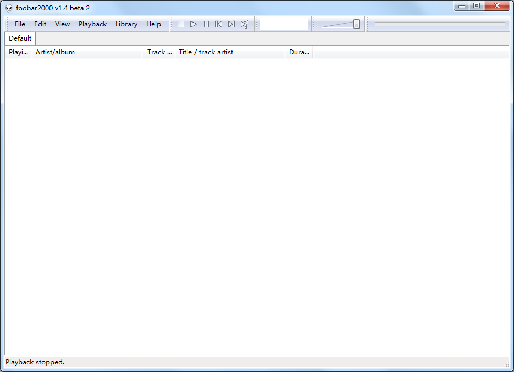Open the Playback menu

(x=93, y=24)
